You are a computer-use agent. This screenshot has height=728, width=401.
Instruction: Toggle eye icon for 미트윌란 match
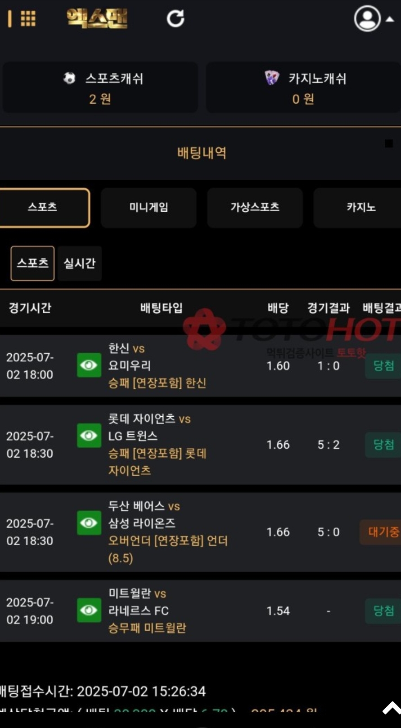[x=89, y=610]
